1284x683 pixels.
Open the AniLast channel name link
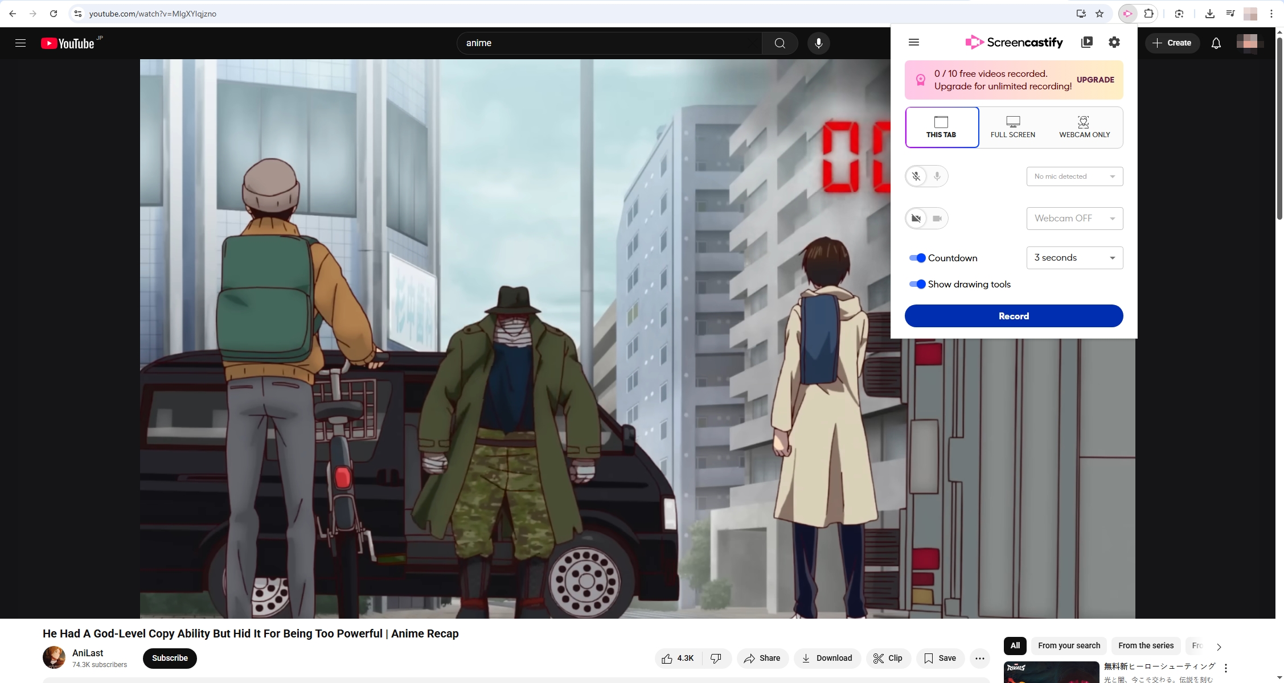coord(88,653)
